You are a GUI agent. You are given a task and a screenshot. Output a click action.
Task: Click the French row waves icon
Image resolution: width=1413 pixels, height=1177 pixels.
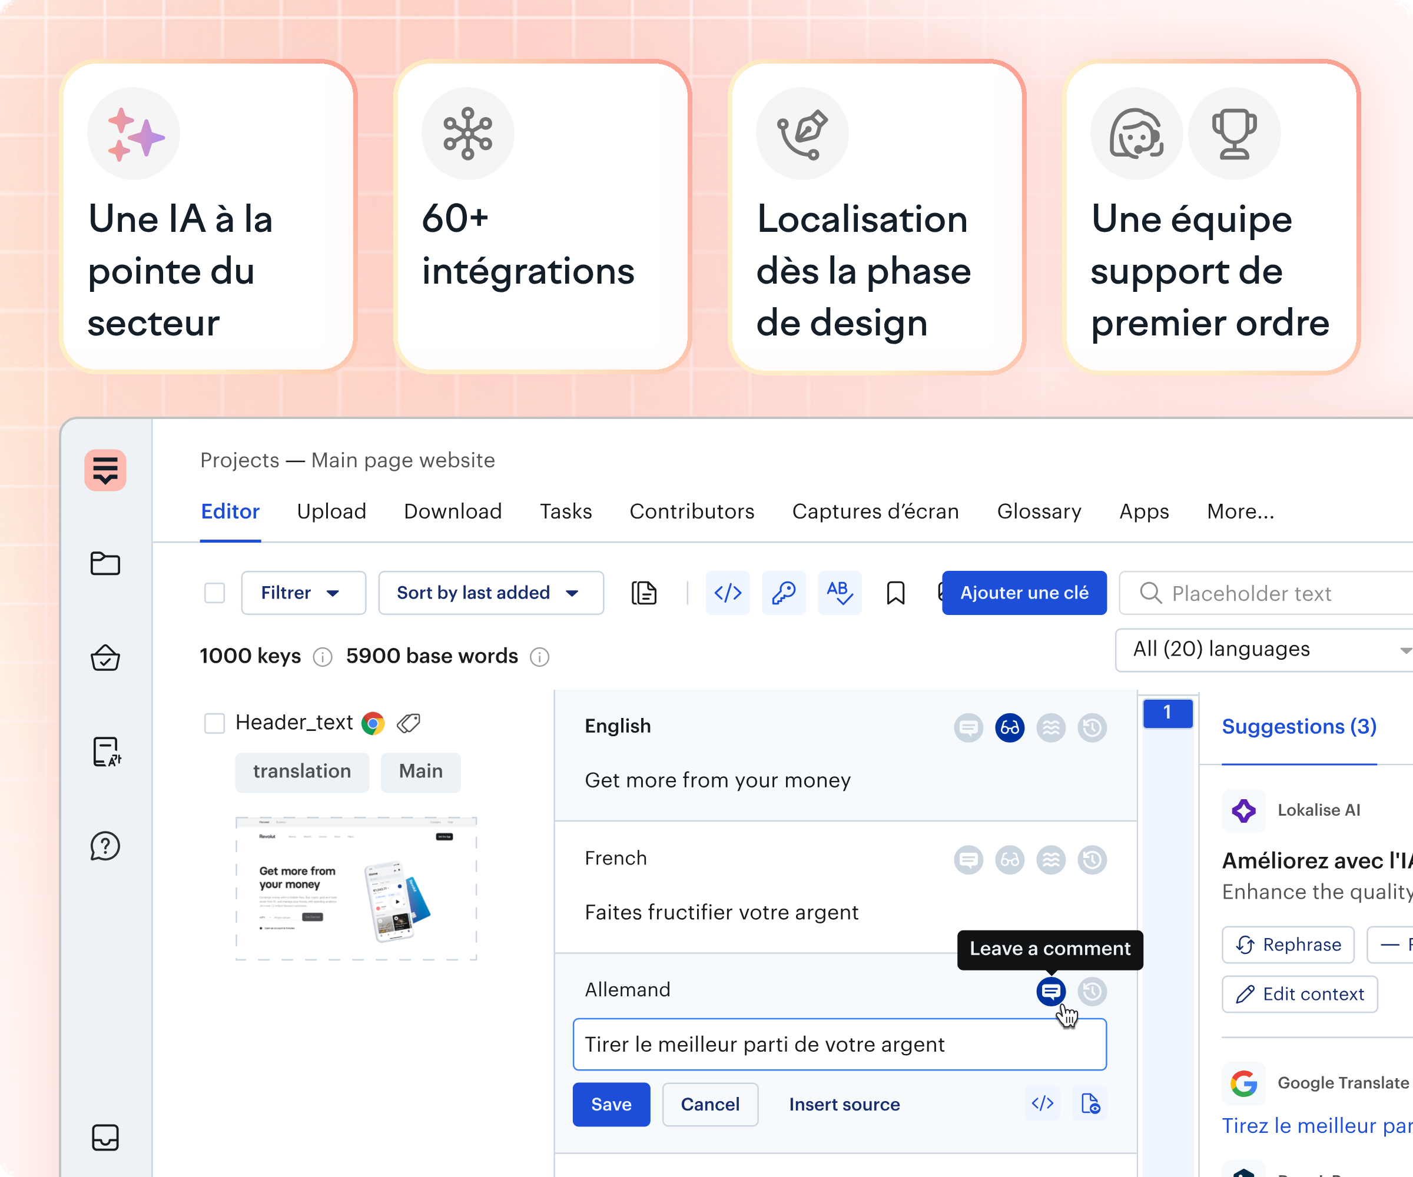tap(1050, 860)
